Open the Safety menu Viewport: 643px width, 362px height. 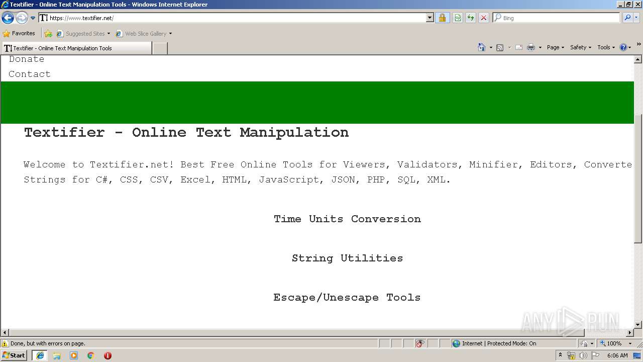[x=581, y=47]
